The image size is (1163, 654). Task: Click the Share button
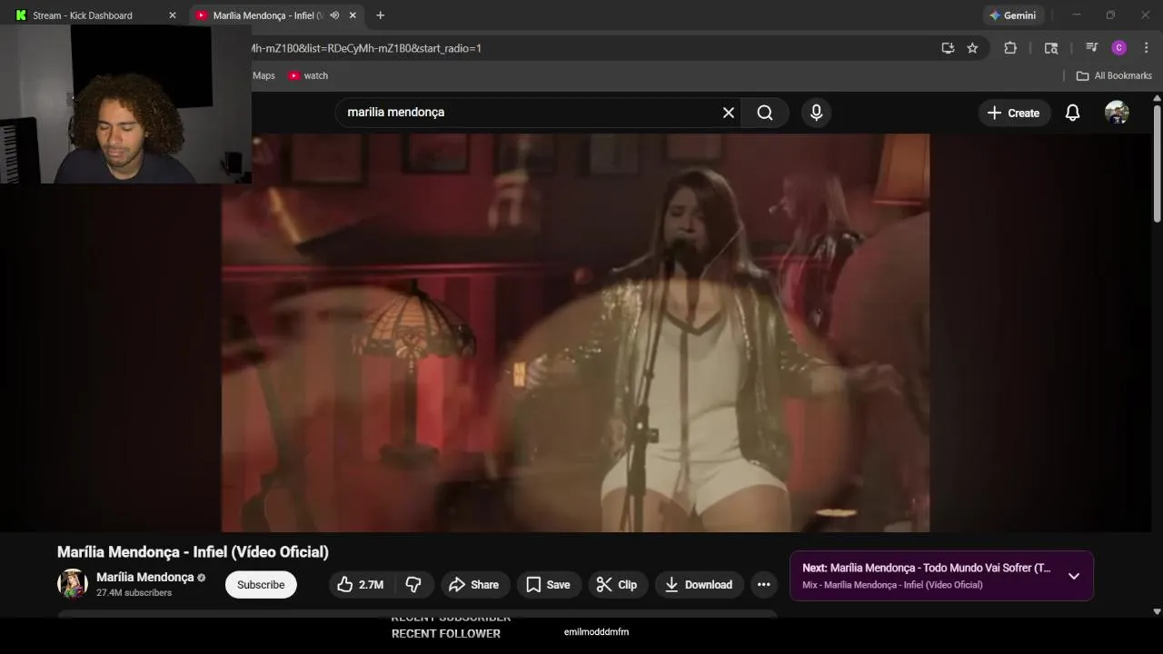(474, 585)
